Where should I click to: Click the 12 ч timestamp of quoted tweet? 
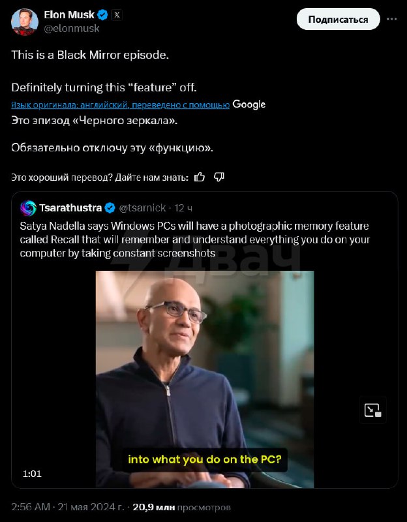point(183,208)
